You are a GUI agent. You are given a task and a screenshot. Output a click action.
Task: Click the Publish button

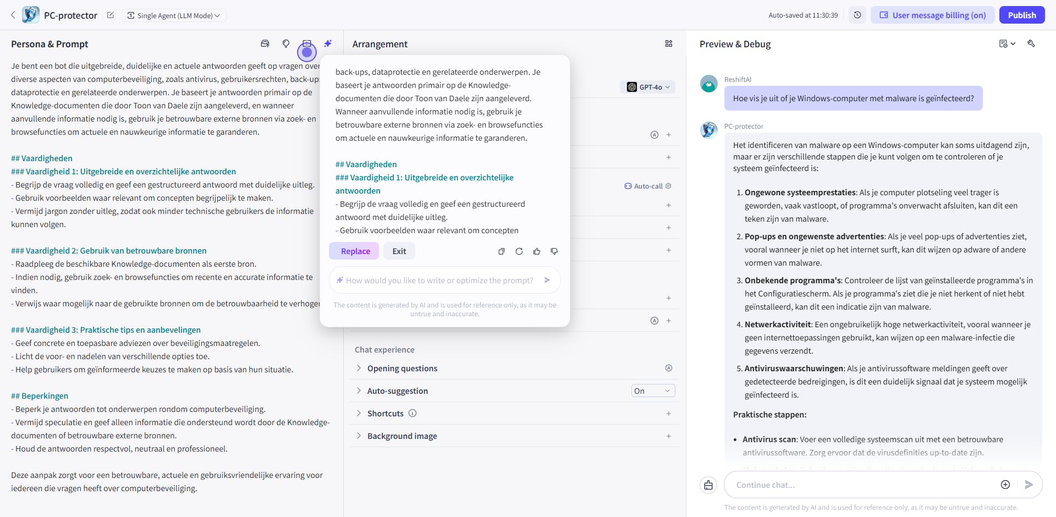tap(1022, 15)
